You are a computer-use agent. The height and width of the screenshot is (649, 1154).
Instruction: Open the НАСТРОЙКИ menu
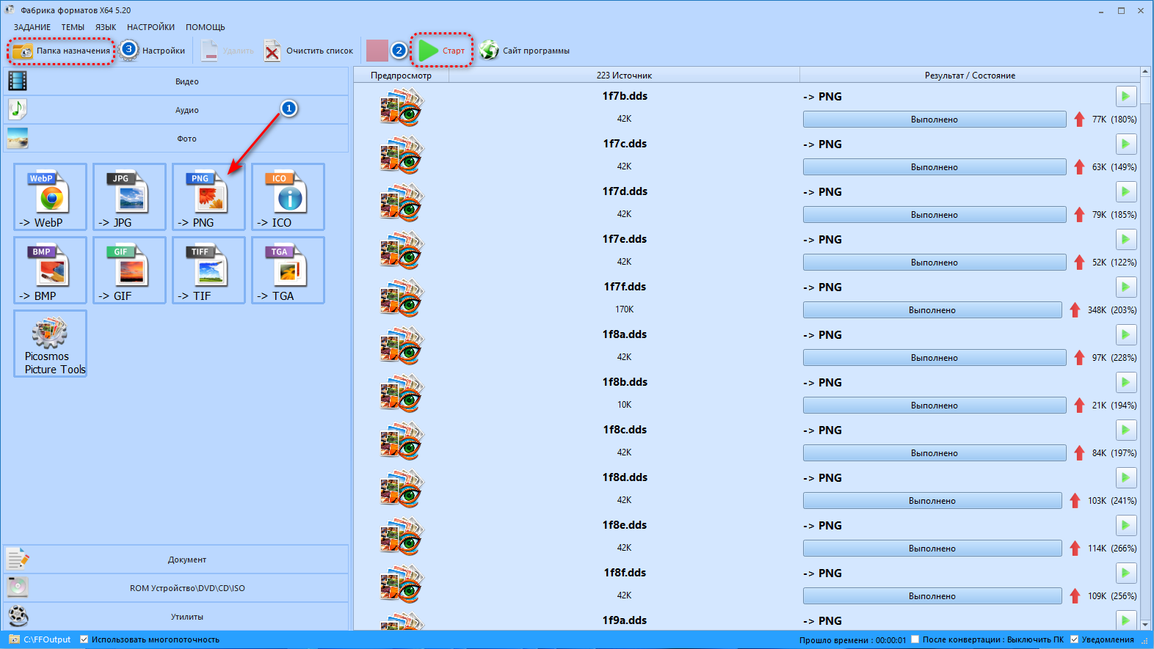pos(150,27)
